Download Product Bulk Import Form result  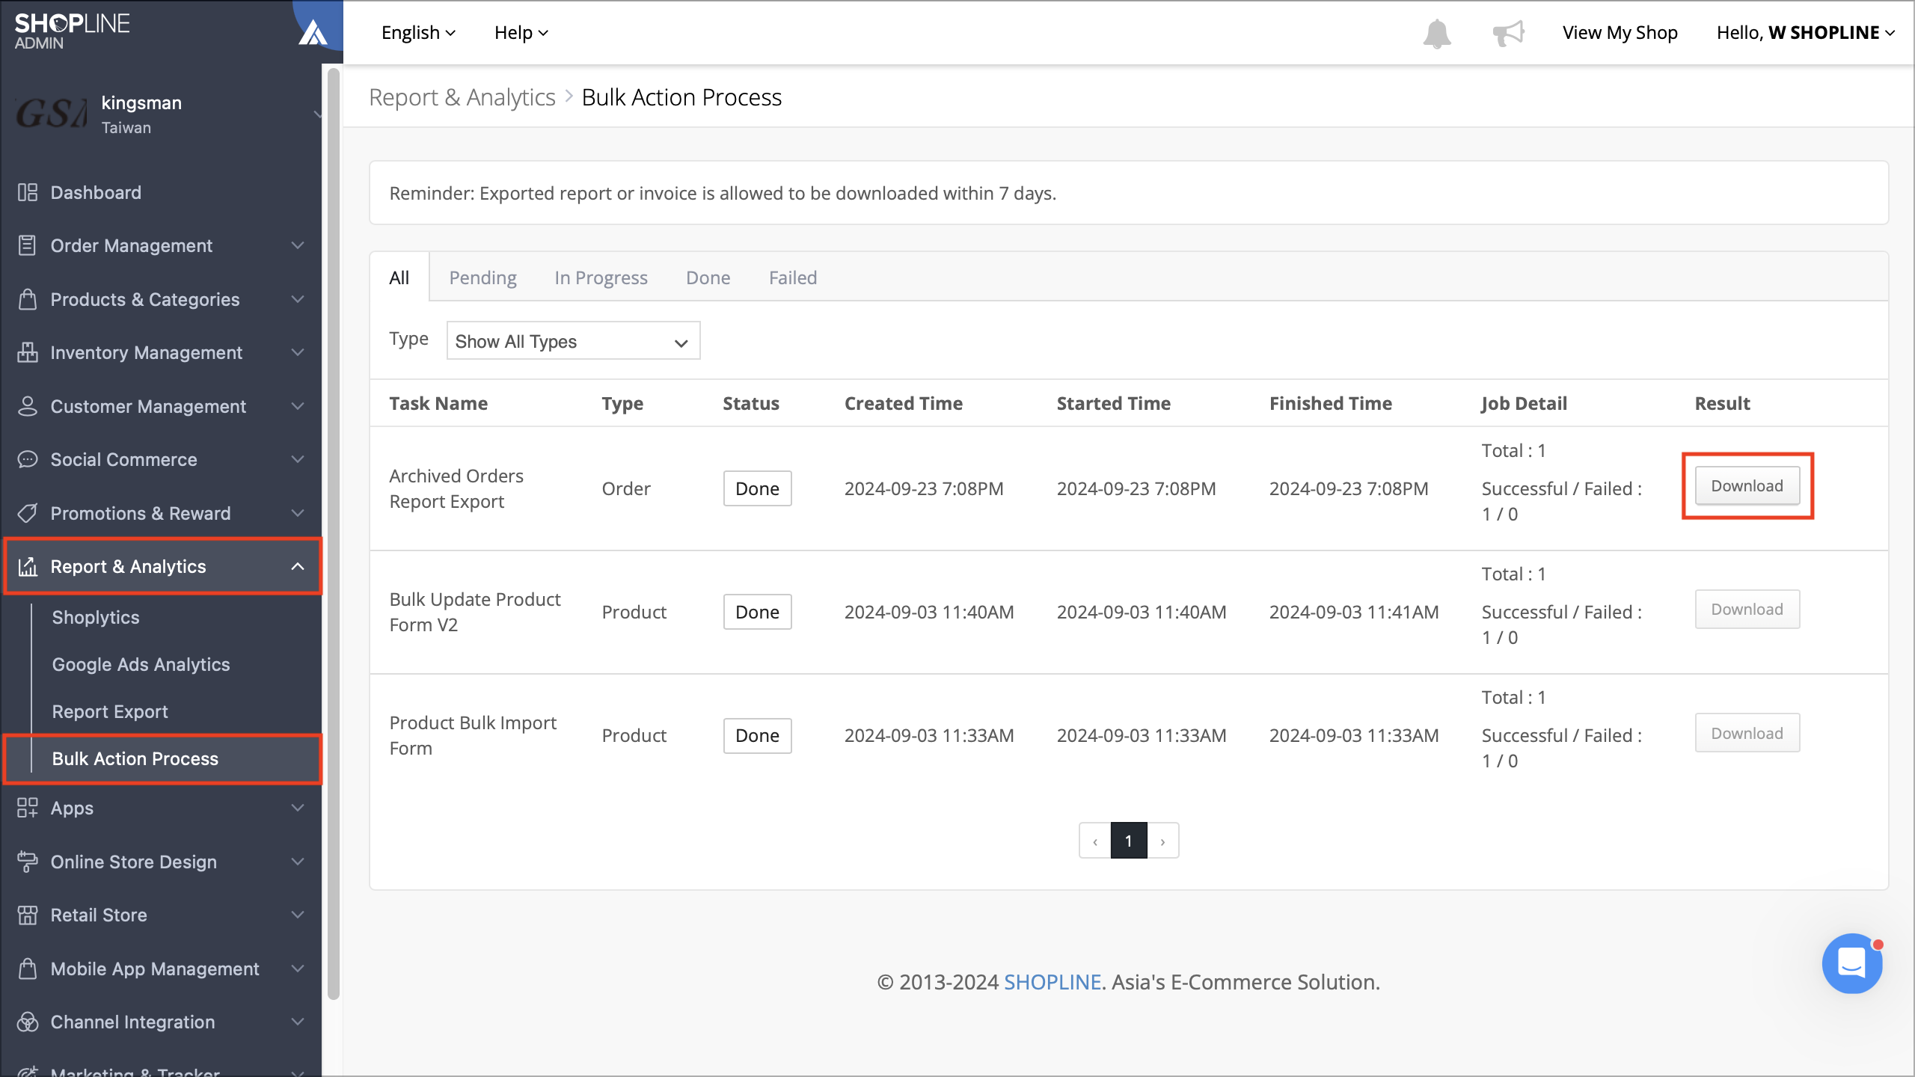point(1747,733)
